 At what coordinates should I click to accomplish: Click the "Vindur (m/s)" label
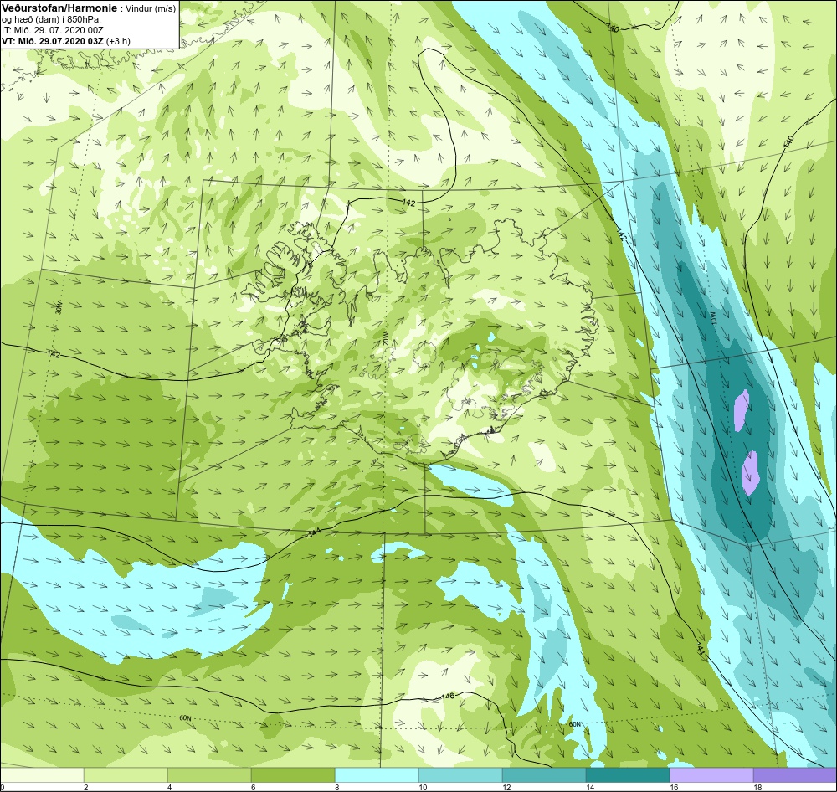pos(150,8)
